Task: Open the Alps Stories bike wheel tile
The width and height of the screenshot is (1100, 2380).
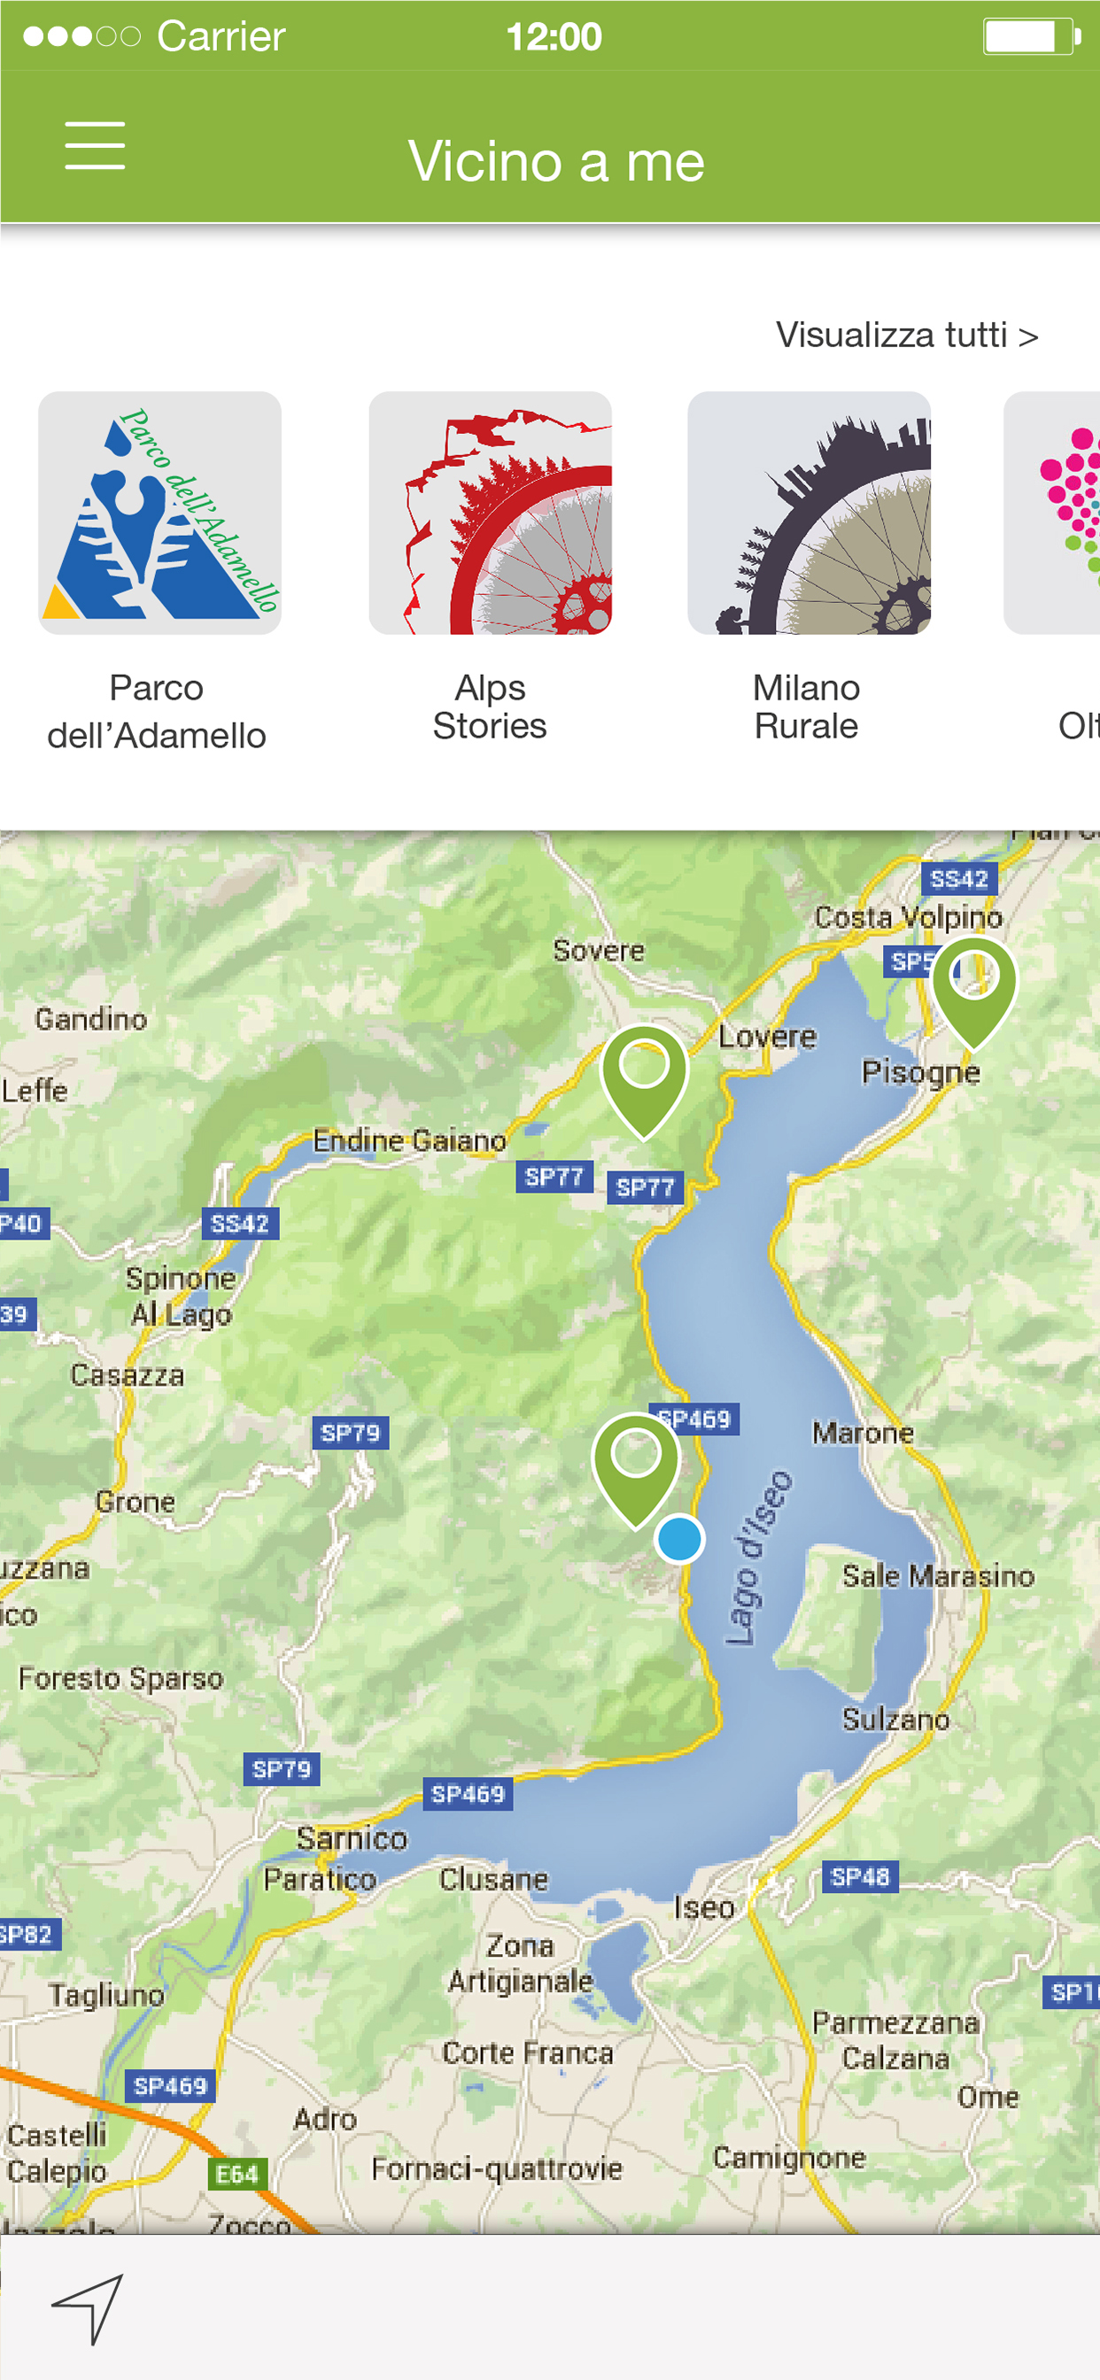Action: pos(490,513)
